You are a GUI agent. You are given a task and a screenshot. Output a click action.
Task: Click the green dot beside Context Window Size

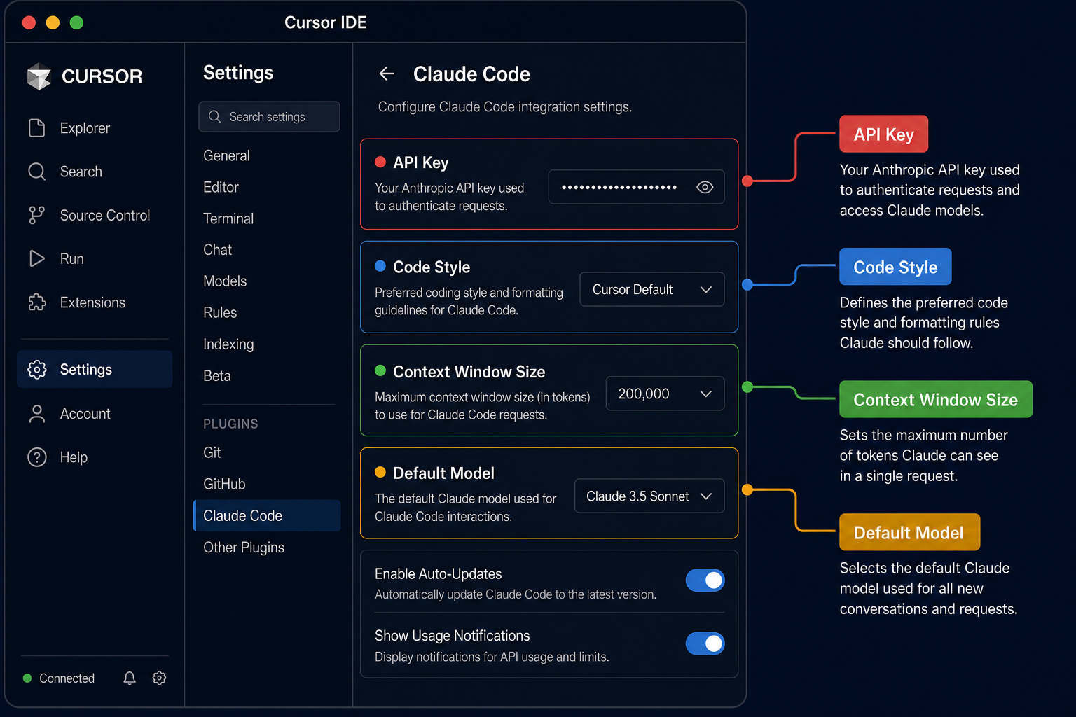click(x=380, y=370)
